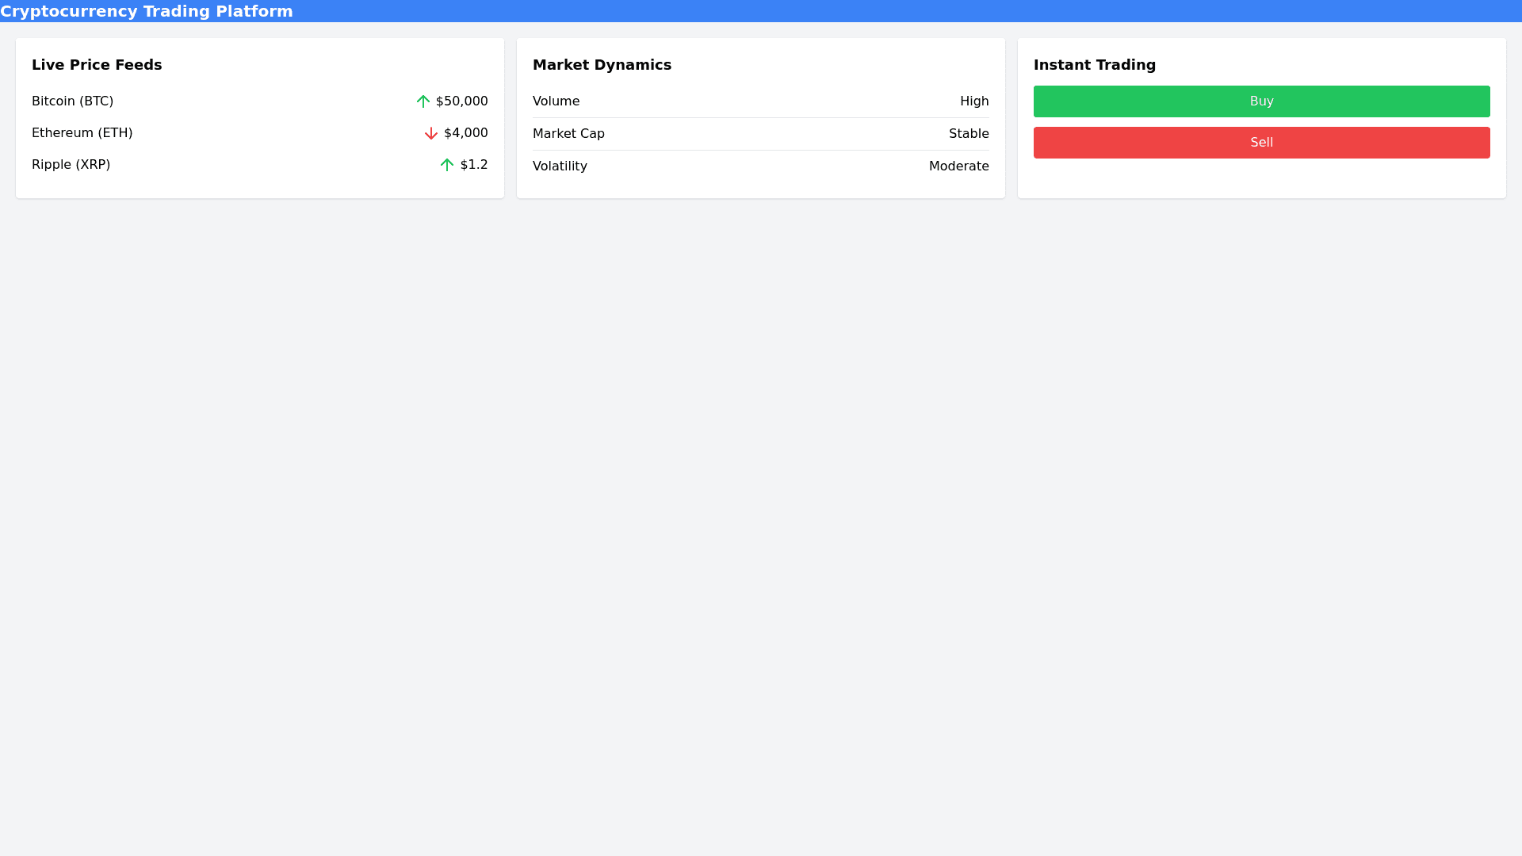Click the green up arrow beside Ripple price
The width and height of the screenshot is (1522, 856).
pyautogui.click(x=446, y=165)
